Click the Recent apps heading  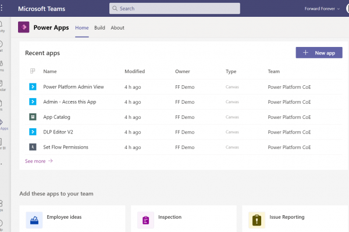point(42,53)
